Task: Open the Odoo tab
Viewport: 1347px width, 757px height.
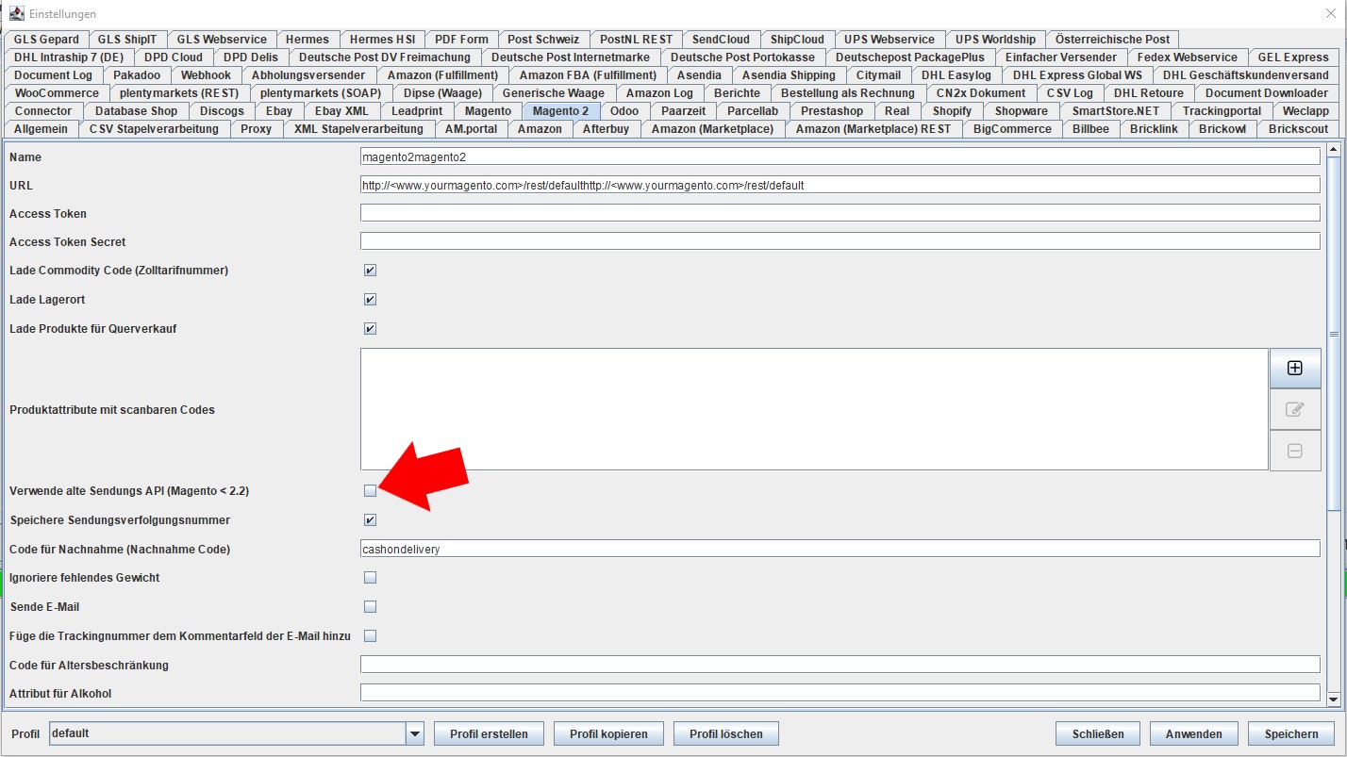Action: coord(624,111)
